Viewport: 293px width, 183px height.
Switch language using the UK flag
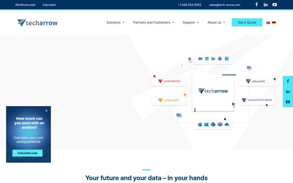point(268,23)
